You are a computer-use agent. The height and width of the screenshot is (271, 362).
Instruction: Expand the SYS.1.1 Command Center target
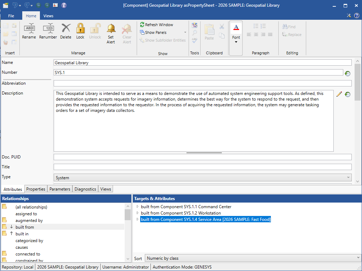138,207
